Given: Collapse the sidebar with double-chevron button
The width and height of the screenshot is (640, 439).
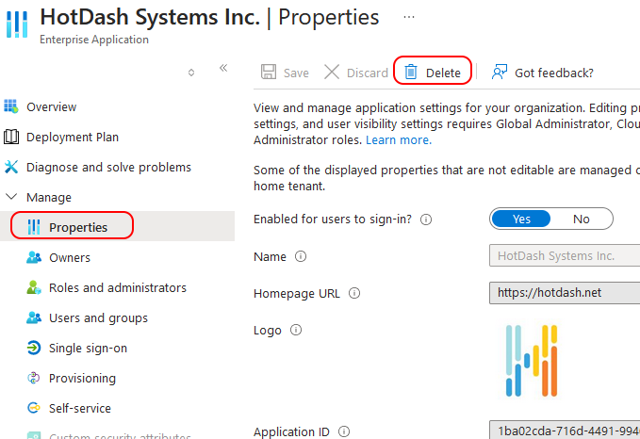Looking at the screenshot, I should point(223,69).
